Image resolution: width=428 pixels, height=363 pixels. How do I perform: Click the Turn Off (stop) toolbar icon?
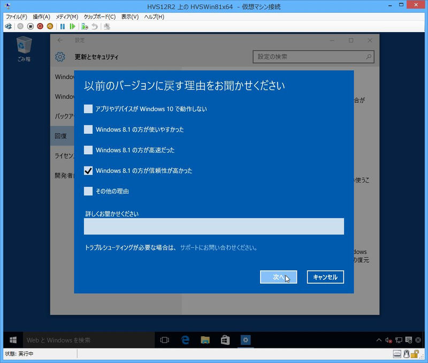click(30, 26)
